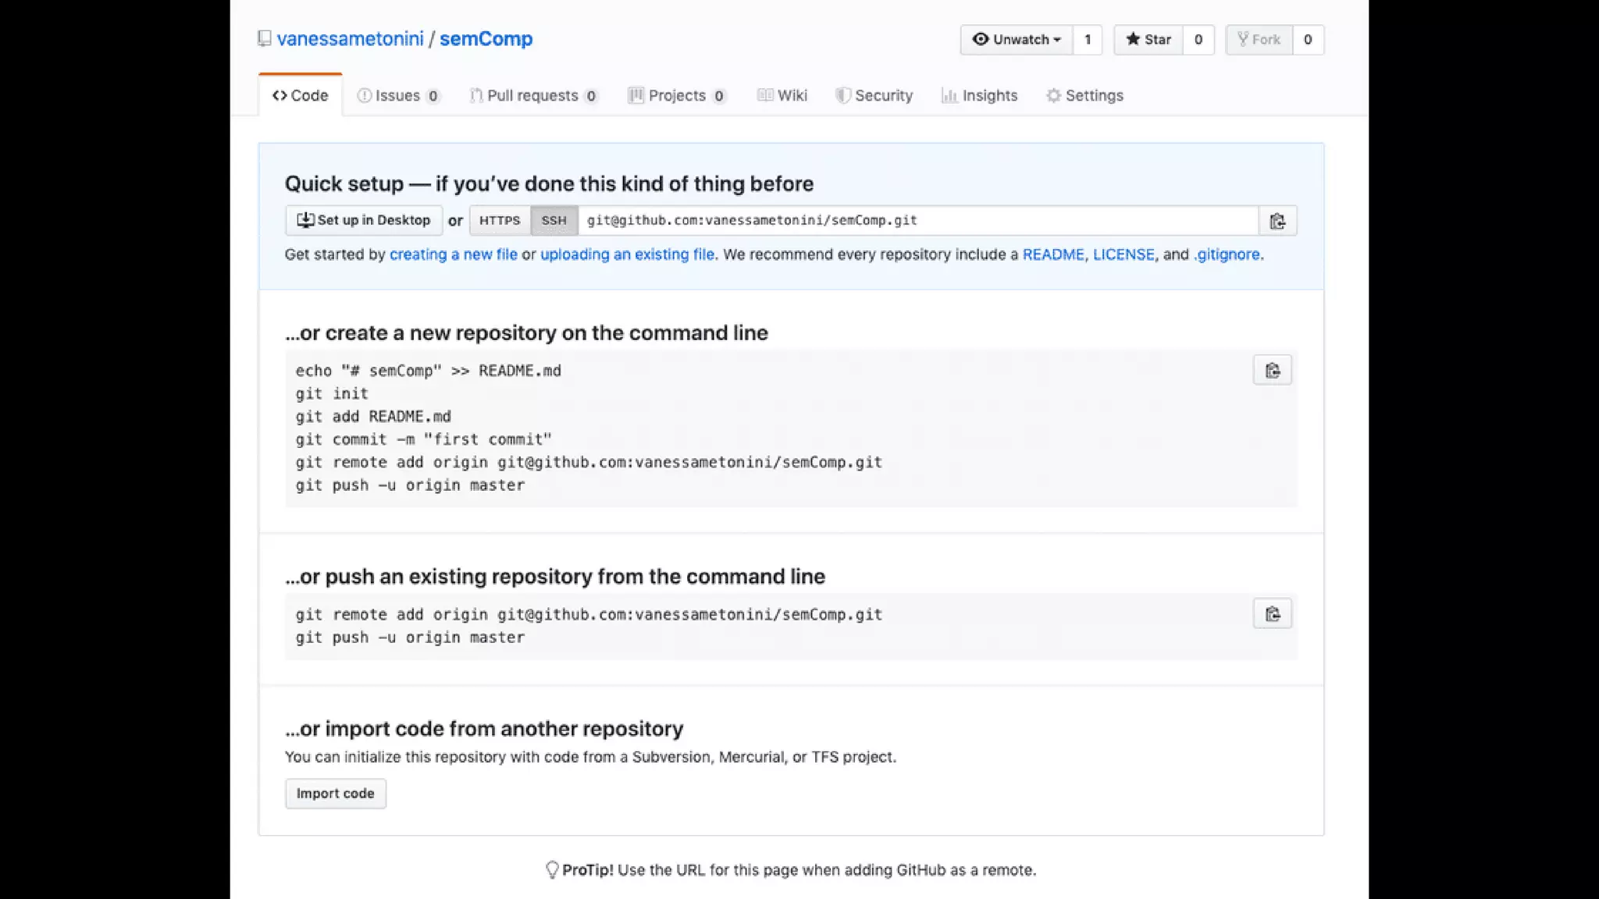1599x899 pixels.
Task: Copy the new repository commands block
Action: coord(1272,370)
